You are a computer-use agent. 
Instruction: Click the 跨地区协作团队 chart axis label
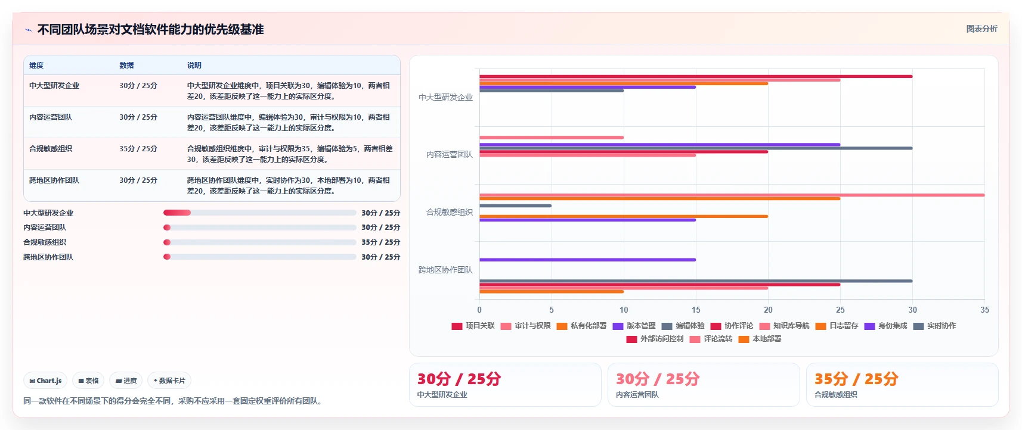point(445,270)
